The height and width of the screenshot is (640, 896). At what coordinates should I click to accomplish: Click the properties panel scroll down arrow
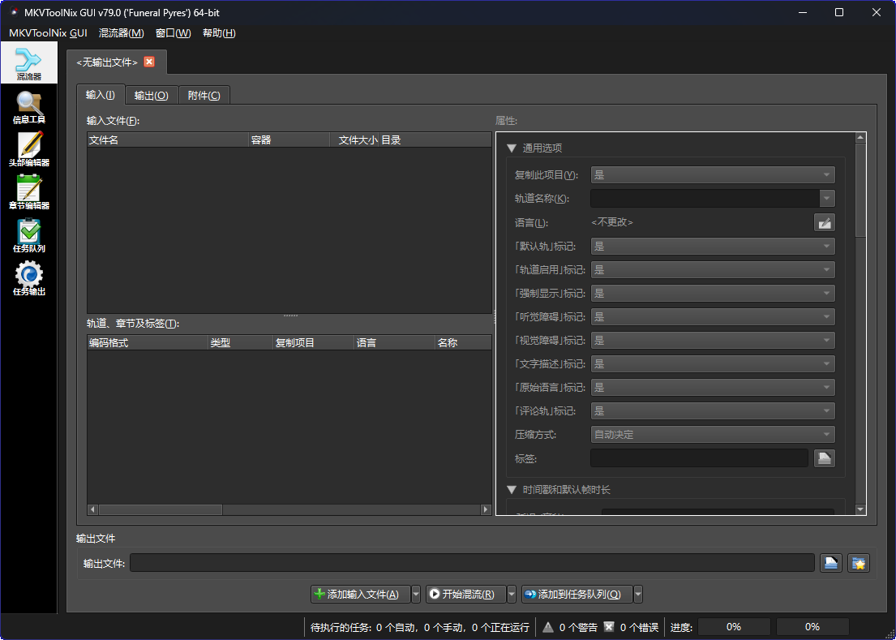pyautogui.click(x=860, y=509)
